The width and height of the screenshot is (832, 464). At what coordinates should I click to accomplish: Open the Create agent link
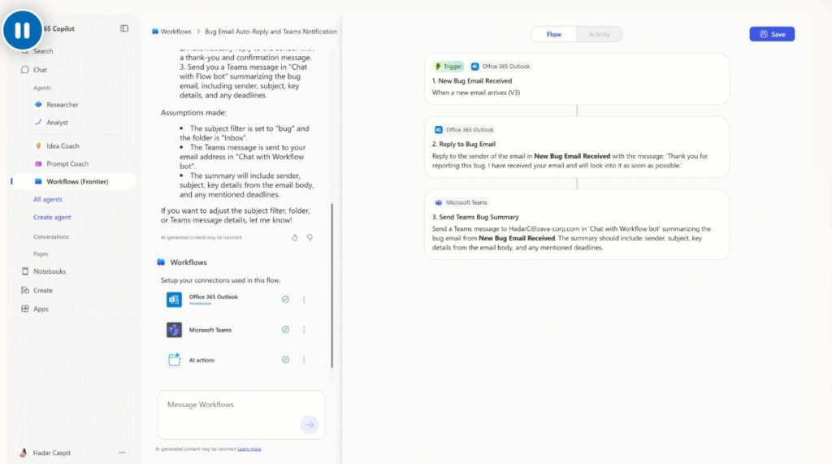click(x=52, y=217)
